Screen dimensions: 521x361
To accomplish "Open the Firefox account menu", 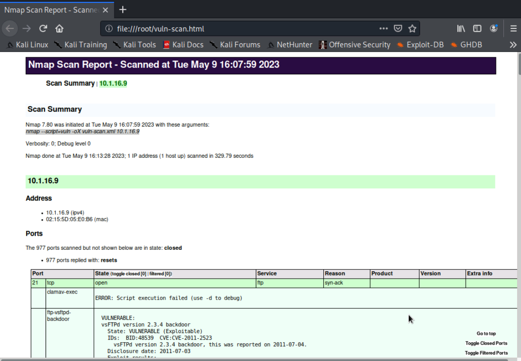I will point(494,28).
